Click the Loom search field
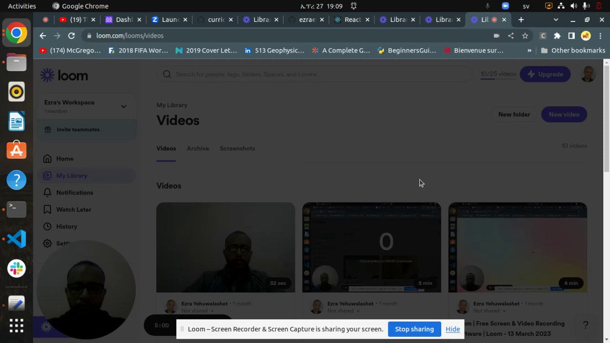This screenshot has height=343, width=610. coord(315,74)
